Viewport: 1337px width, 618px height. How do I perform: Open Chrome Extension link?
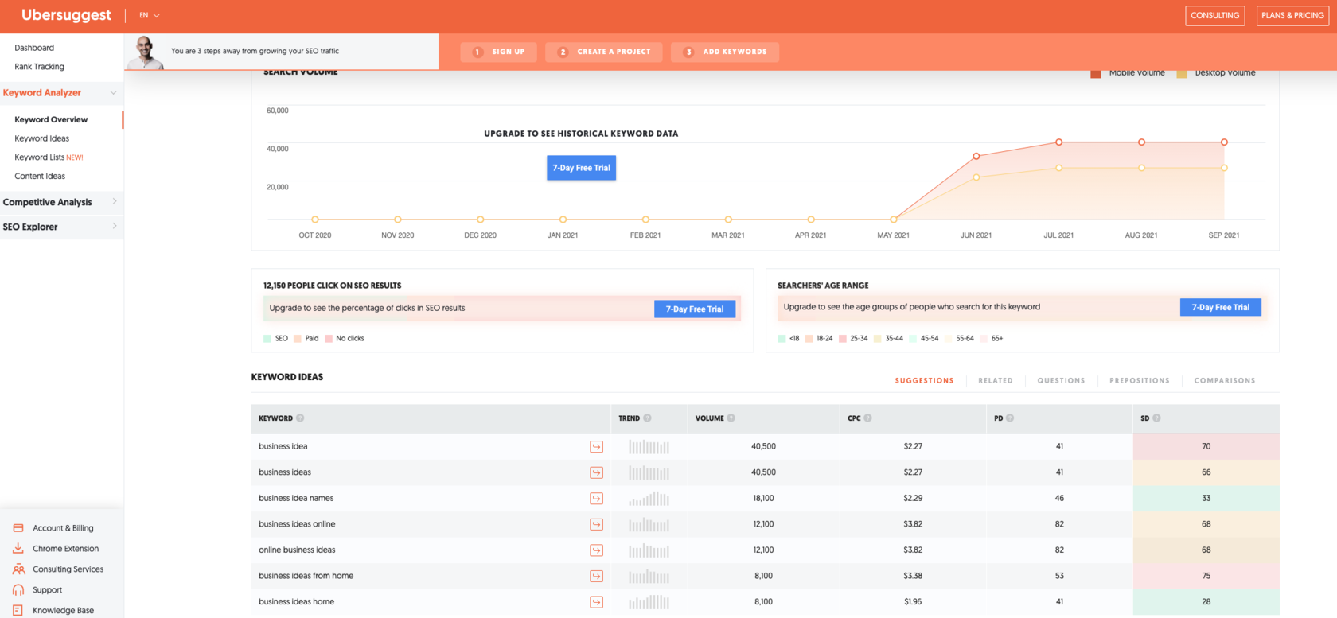(x=66, y=549)
